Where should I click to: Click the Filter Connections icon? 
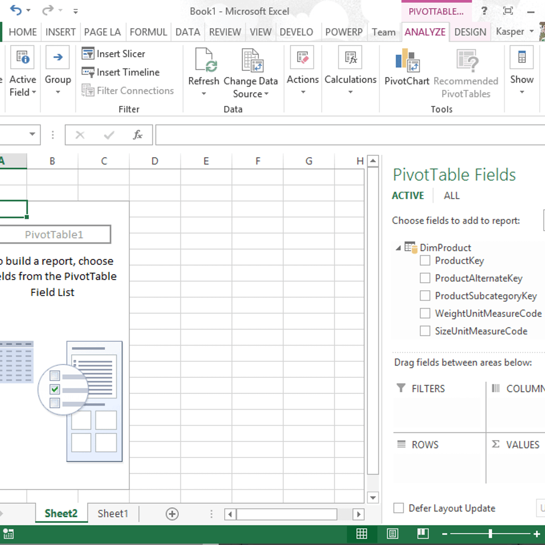click(88, 90)
